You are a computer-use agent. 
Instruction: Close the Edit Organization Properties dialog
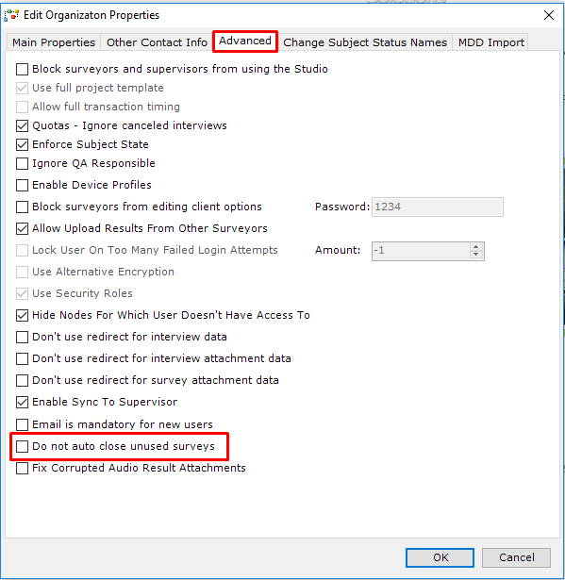[549, 15]
